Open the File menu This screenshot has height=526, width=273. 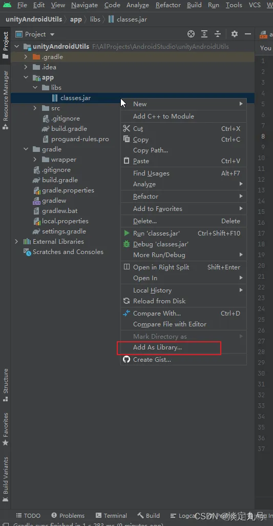22,5
